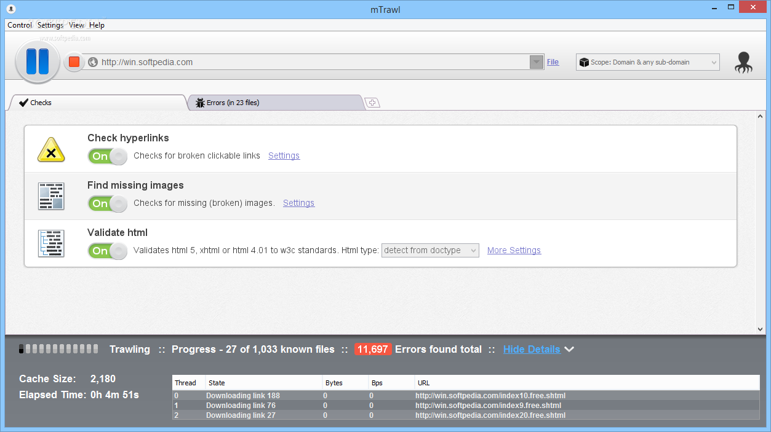Open the Html type dropdown
The width and height of the screenshot is (771, 432).
point(430,250)
